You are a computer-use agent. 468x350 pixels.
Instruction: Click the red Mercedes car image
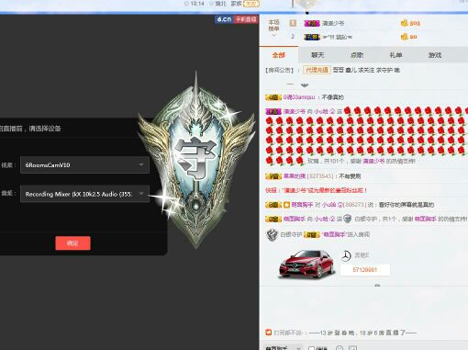tap(306, 264)
